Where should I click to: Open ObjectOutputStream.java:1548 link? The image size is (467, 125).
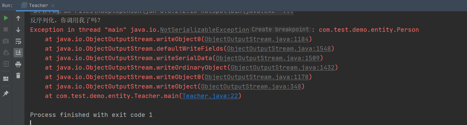(x=279, y=49)
